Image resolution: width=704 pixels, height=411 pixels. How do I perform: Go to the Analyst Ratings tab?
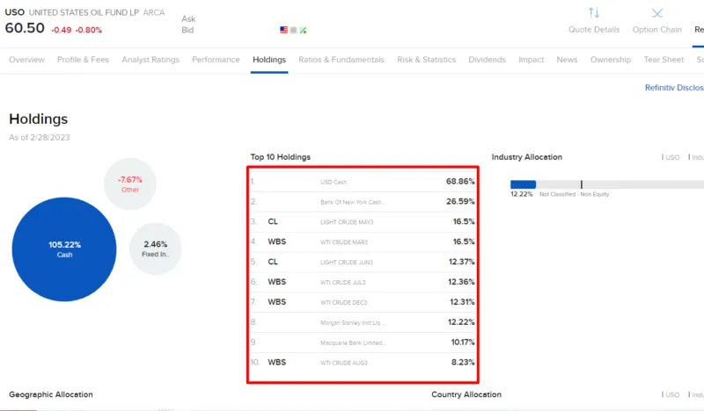(150, 60)
